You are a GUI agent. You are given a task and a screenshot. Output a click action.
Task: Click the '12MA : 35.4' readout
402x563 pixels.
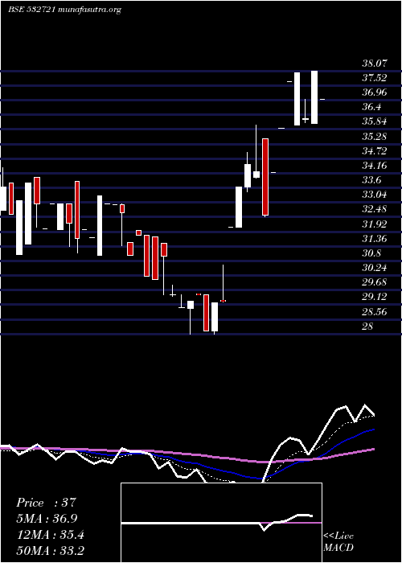50,535
